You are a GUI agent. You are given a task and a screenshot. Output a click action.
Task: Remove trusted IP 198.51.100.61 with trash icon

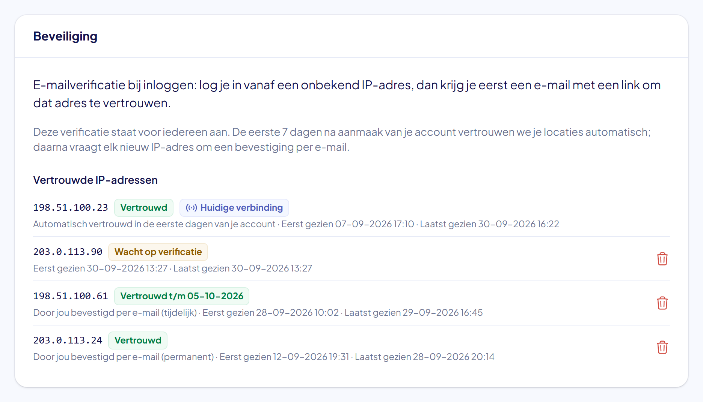click(x=662, y=303)
